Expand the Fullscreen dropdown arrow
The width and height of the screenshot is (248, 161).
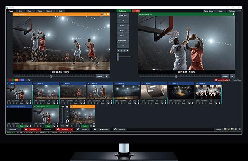[130, 11]
